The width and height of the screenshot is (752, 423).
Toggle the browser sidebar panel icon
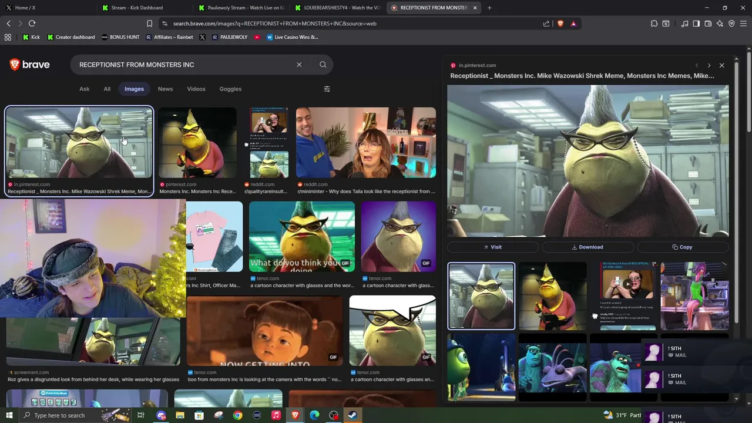pyautogui.click(x=696, y=23)
